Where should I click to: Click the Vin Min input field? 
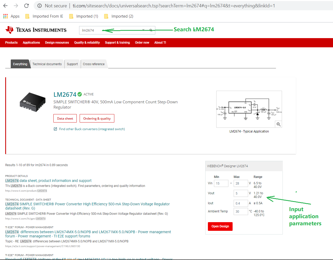pos(221,183)
